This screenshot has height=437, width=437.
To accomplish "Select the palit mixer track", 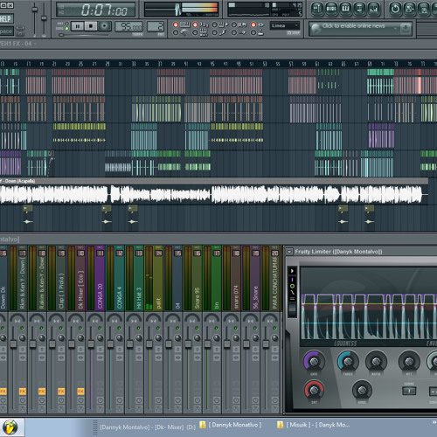I will pos(158,278).
